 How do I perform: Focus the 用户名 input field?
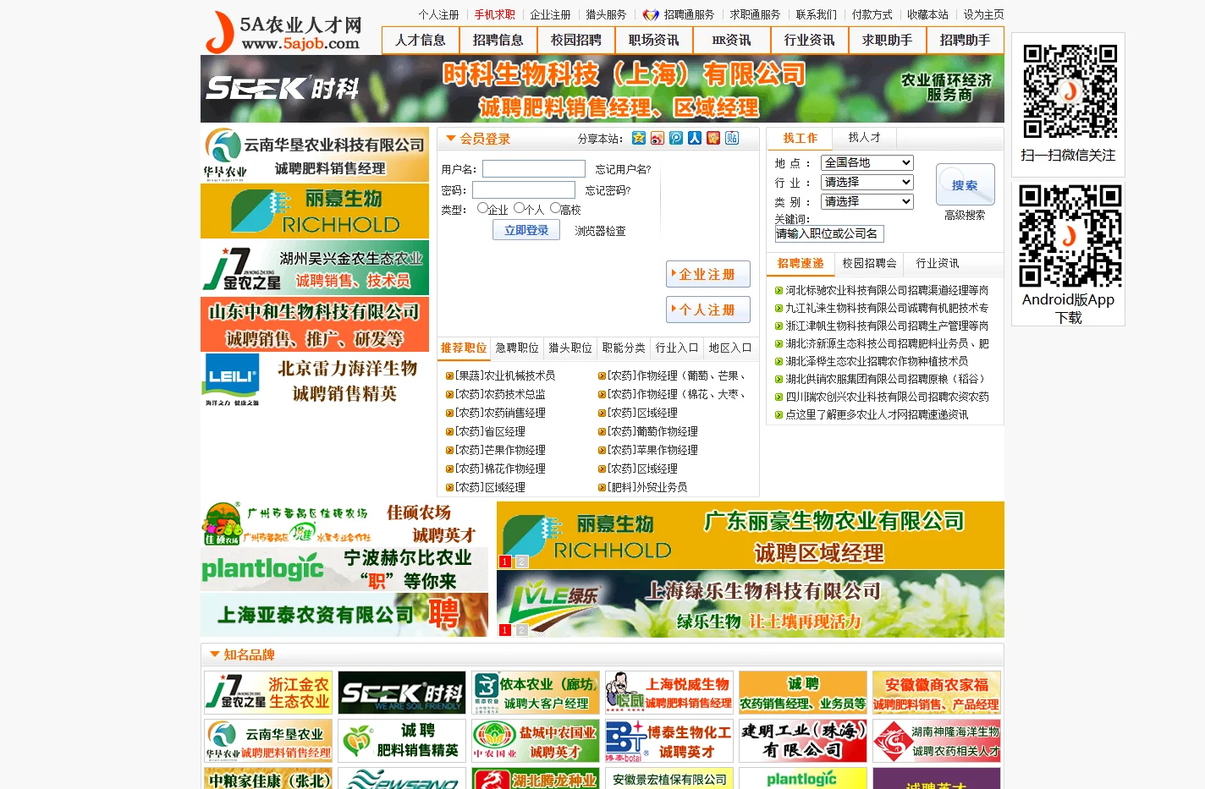[534, 169]
